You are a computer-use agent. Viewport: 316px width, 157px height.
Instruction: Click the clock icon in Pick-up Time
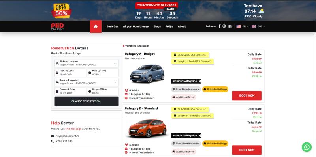pos(90,73)
